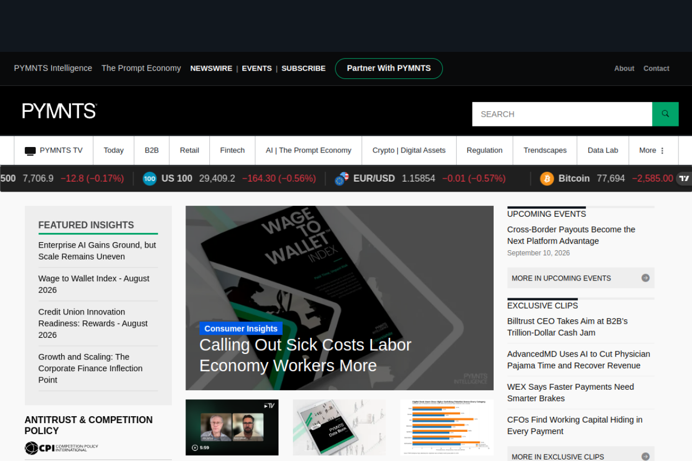Click the PYMNTS TV screen icon
692x461 pixels.
tap(30, 151)
